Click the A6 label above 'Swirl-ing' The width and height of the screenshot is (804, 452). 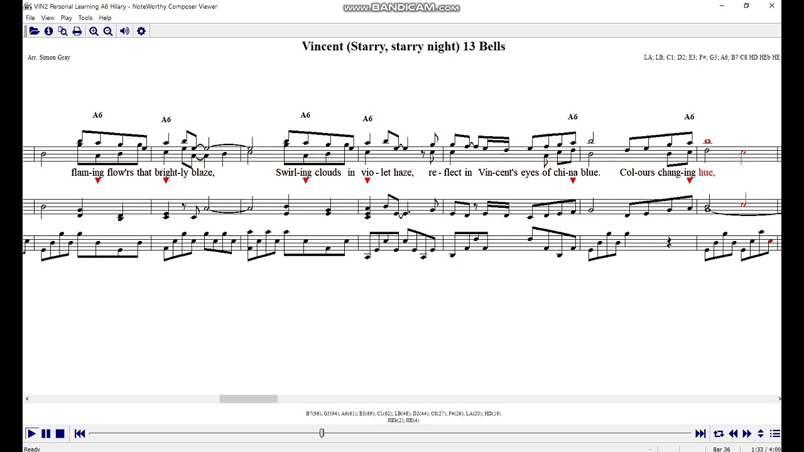click(x=305, y=115)
